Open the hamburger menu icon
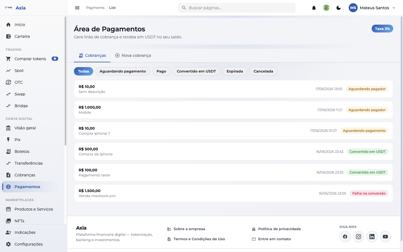The height and width of the screenshot is (252, 403). (77, 8)
